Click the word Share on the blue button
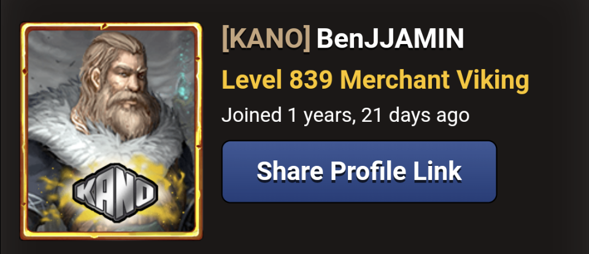 [x=290, y=171]
